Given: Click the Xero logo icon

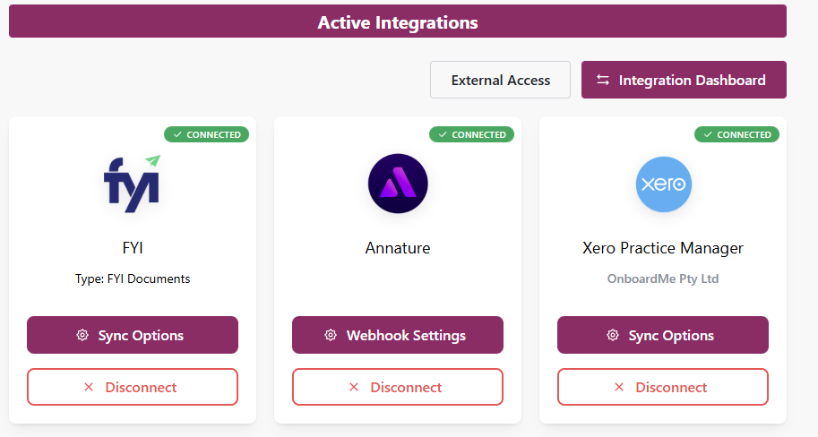Looking at the screenshot, I should click(663, 184).
